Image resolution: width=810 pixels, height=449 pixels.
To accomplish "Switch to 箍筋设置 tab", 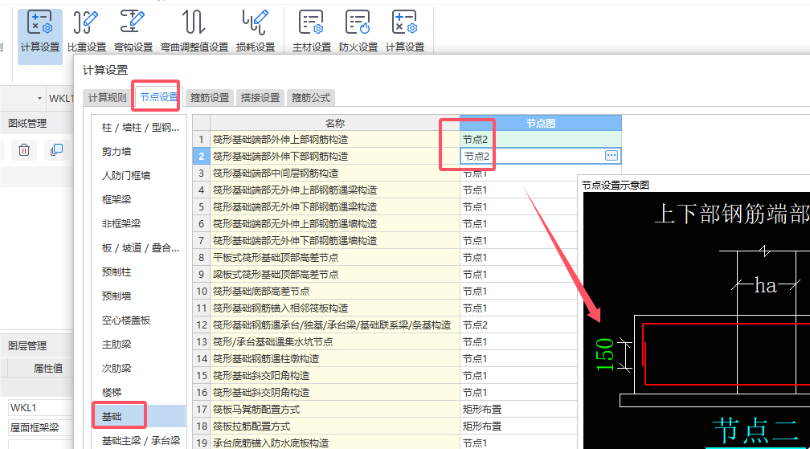I will click(x=209, y=97).
